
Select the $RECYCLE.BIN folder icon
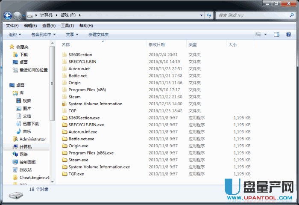64,62
